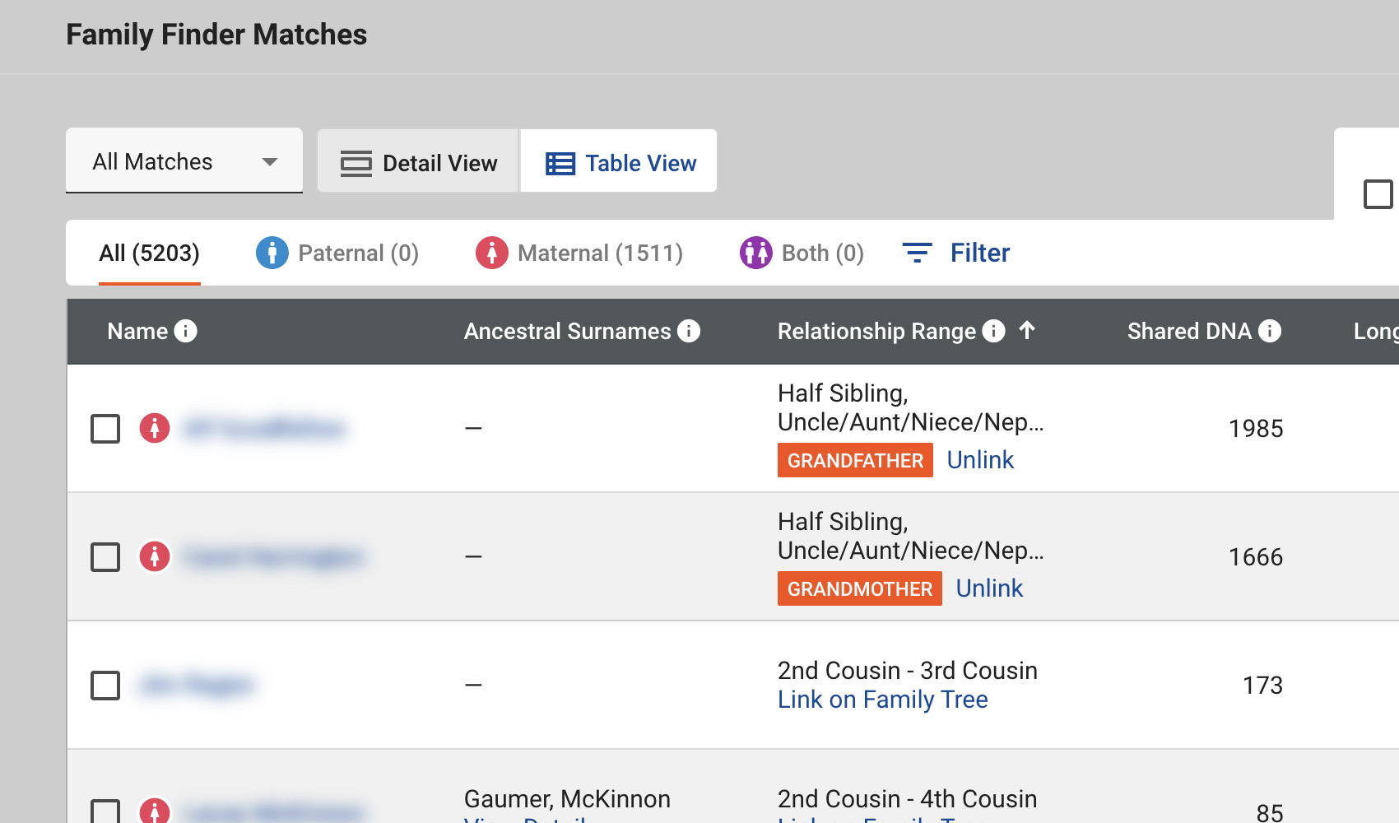Click the maternal icon on the Grandmother row
Image resolution: width=1399 pixels, height=823 pixels.
point(155,556)
